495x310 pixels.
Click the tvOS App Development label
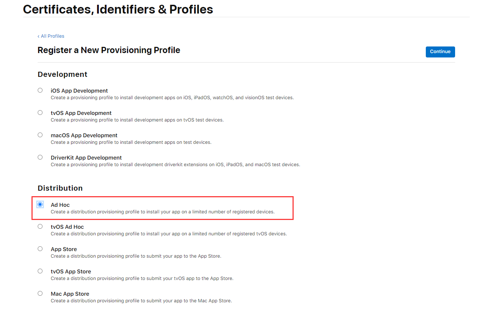pos(81,113)
